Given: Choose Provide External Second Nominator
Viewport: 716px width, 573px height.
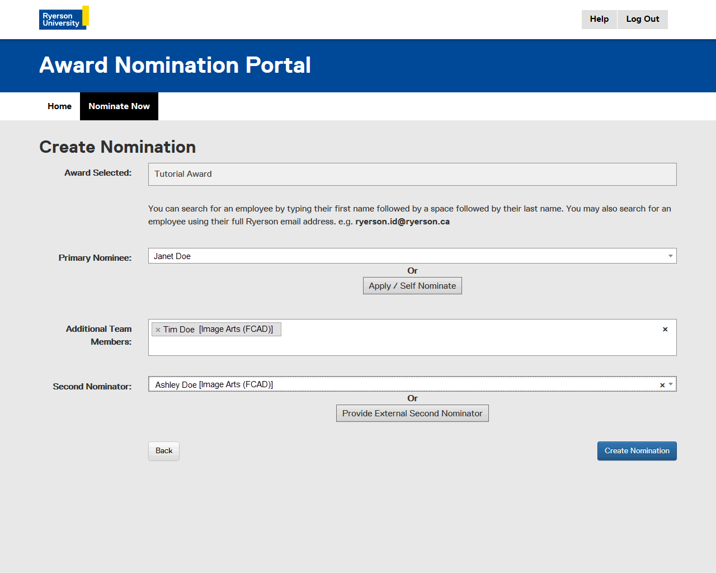Looking at the screenshot, I should coord(412,414).
